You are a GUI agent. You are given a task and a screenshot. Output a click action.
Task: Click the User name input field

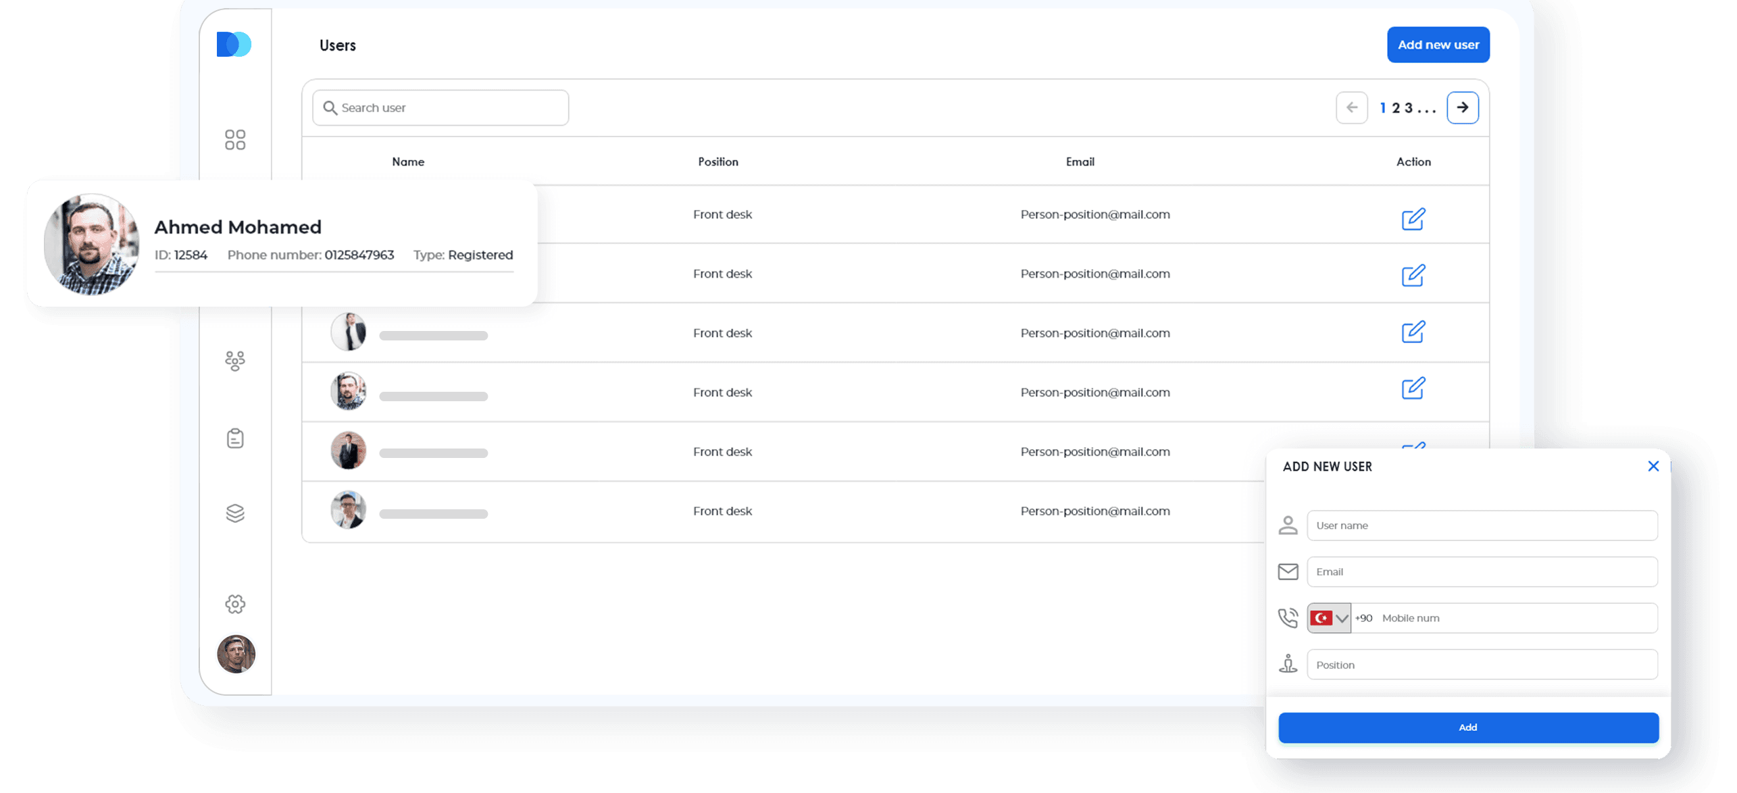[x=1481, y=526]
